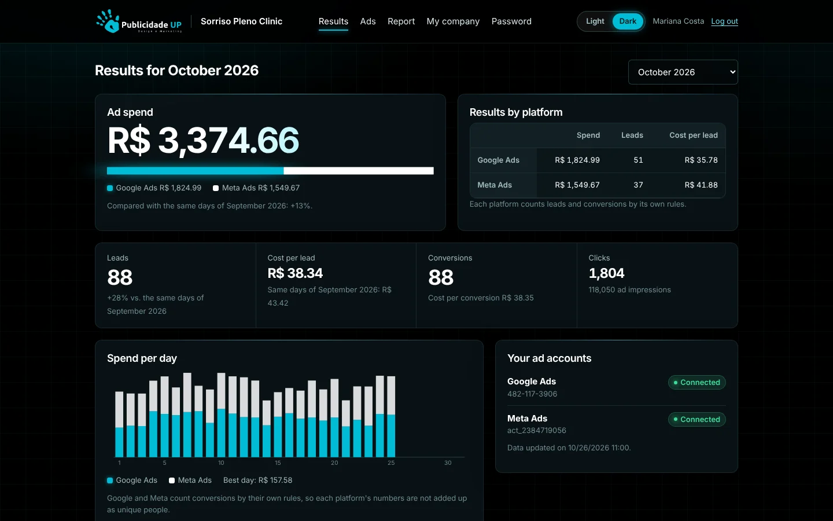Viewport: 833px width, 521px height.
Task: Click the Data updated on 10/26/2026 text
Action: click(x=569, y=448)
